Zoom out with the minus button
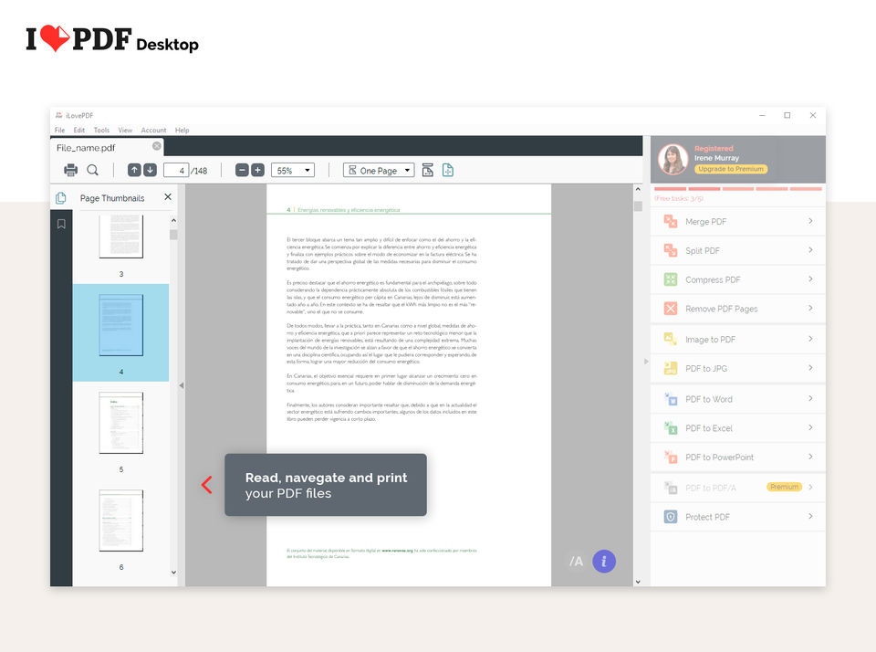Screen dimensions: 876x652 pyautogui.click(x=242, y=170)
